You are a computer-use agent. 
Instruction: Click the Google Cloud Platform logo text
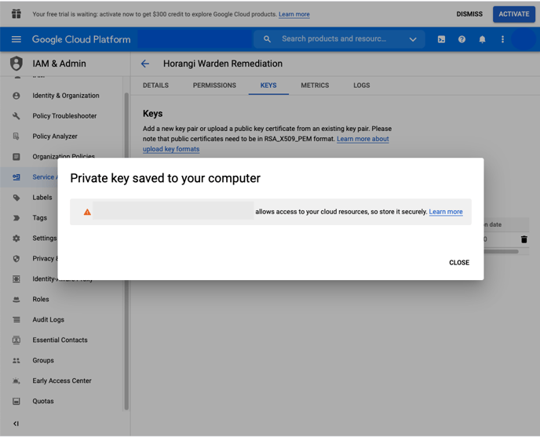(x=82, y=39)
